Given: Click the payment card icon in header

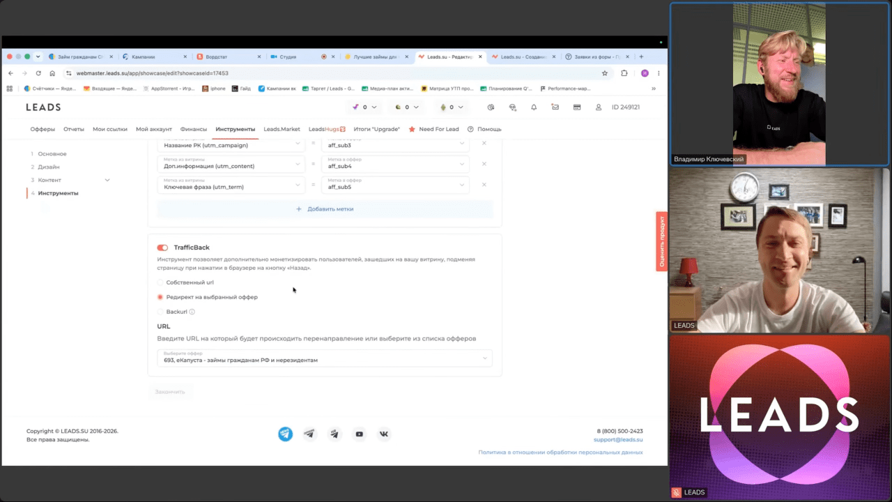Looking at the screenshot, I should 577,107.
